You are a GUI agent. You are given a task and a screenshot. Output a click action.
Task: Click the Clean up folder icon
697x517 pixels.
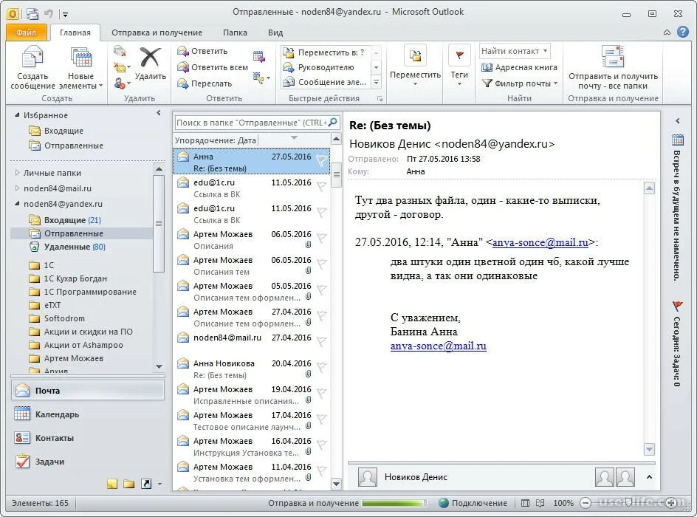pyautogui.click(x=120, y=67)
